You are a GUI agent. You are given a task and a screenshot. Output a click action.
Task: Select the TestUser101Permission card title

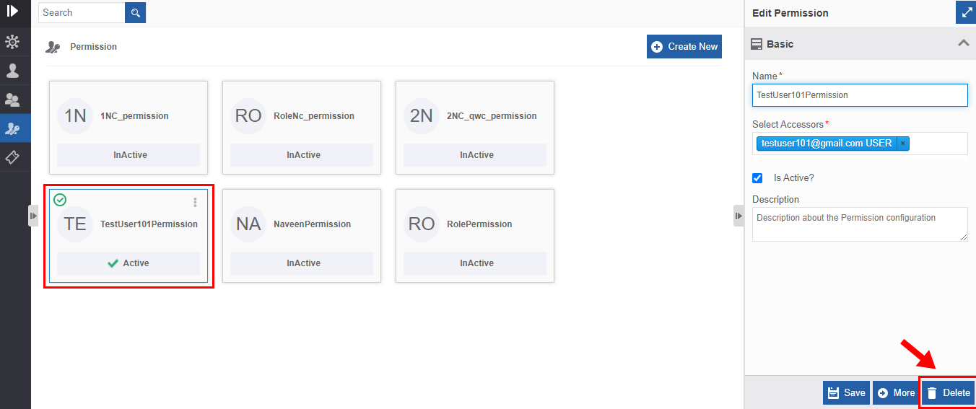point(149,224)
